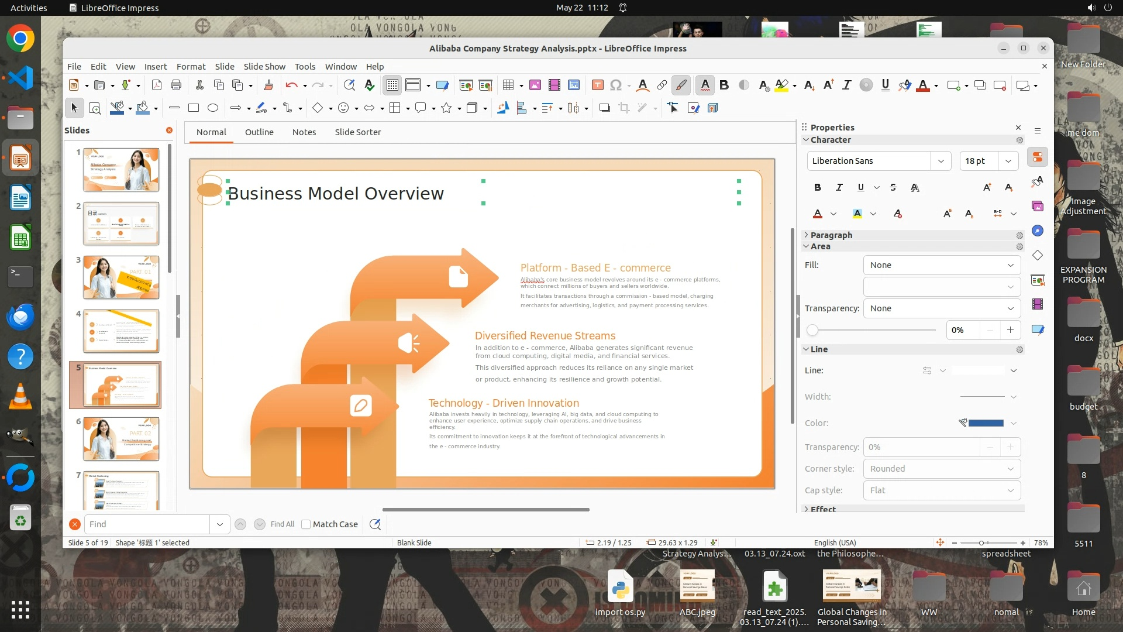Open the Slide Show menu

click(264, 66)
